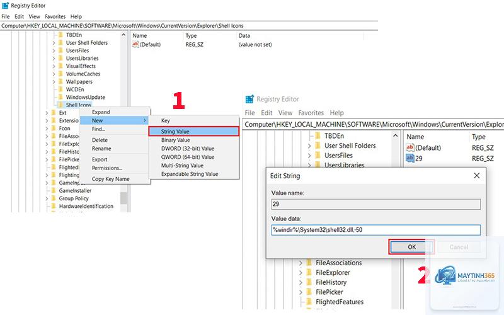This screenshot has width=504, height=315.
Task: Click the (Default) string icon in right window
Action: click(410, 147)
